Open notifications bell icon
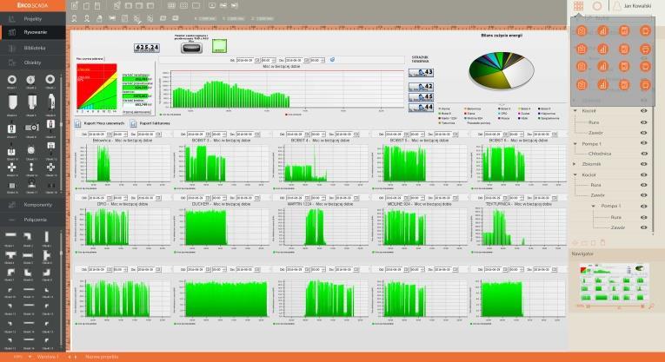This screenshot has height=362, width=665. coord(616,6)
